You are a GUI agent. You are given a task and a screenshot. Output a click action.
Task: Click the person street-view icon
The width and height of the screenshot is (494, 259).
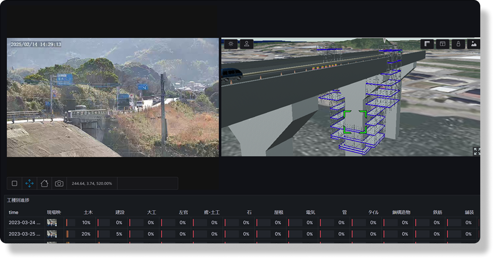click(247, 44)
